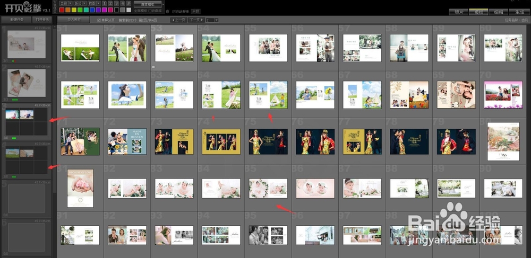
Task: Choose template 62 girl under blue sky
Action: 127,95
